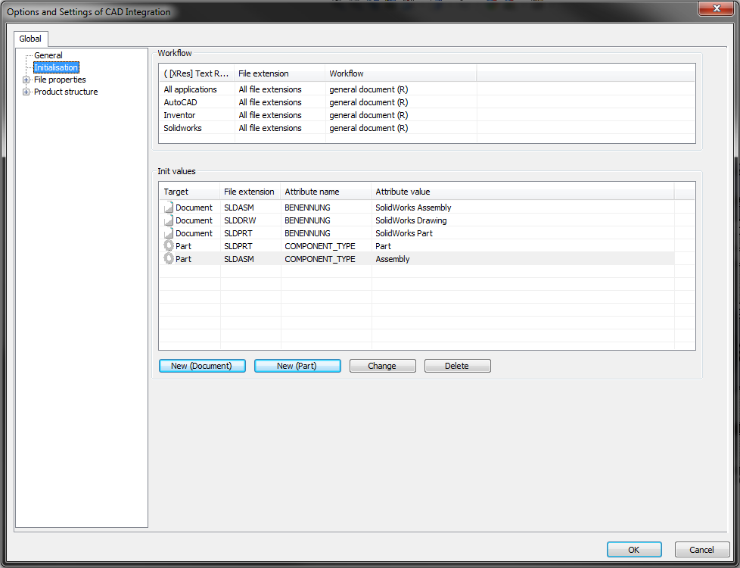Expand the File properties tree node

point(26,80)
